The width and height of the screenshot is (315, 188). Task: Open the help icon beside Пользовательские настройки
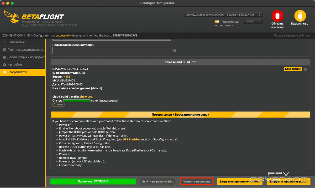175,50
